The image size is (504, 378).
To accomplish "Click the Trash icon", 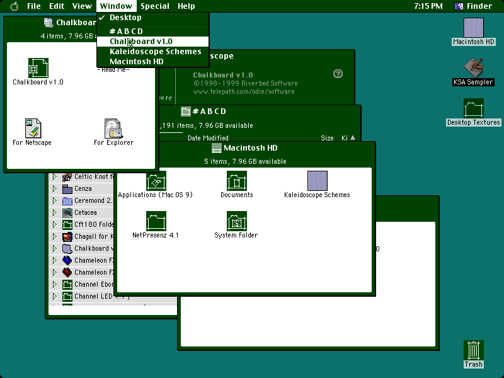I will click(x=474, y=350).
